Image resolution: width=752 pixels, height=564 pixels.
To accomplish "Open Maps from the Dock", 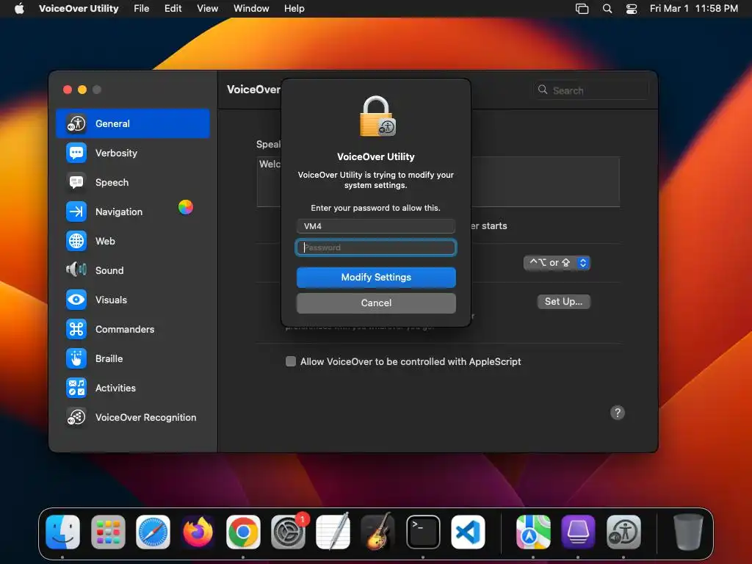I will [533, 532].
